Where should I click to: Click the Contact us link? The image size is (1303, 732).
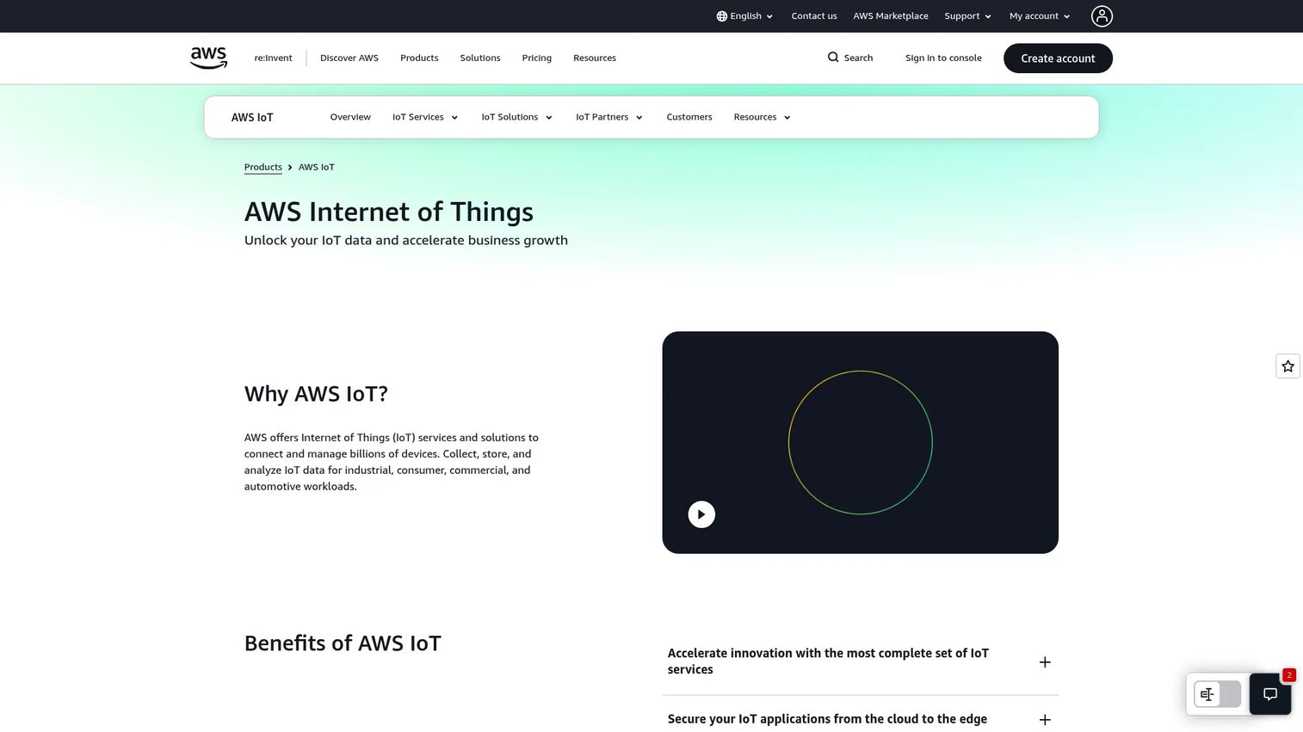(x=814, y=16)
